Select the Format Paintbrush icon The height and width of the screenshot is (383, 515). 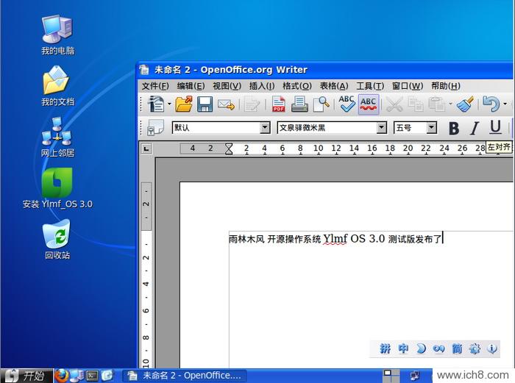point(466,104)
